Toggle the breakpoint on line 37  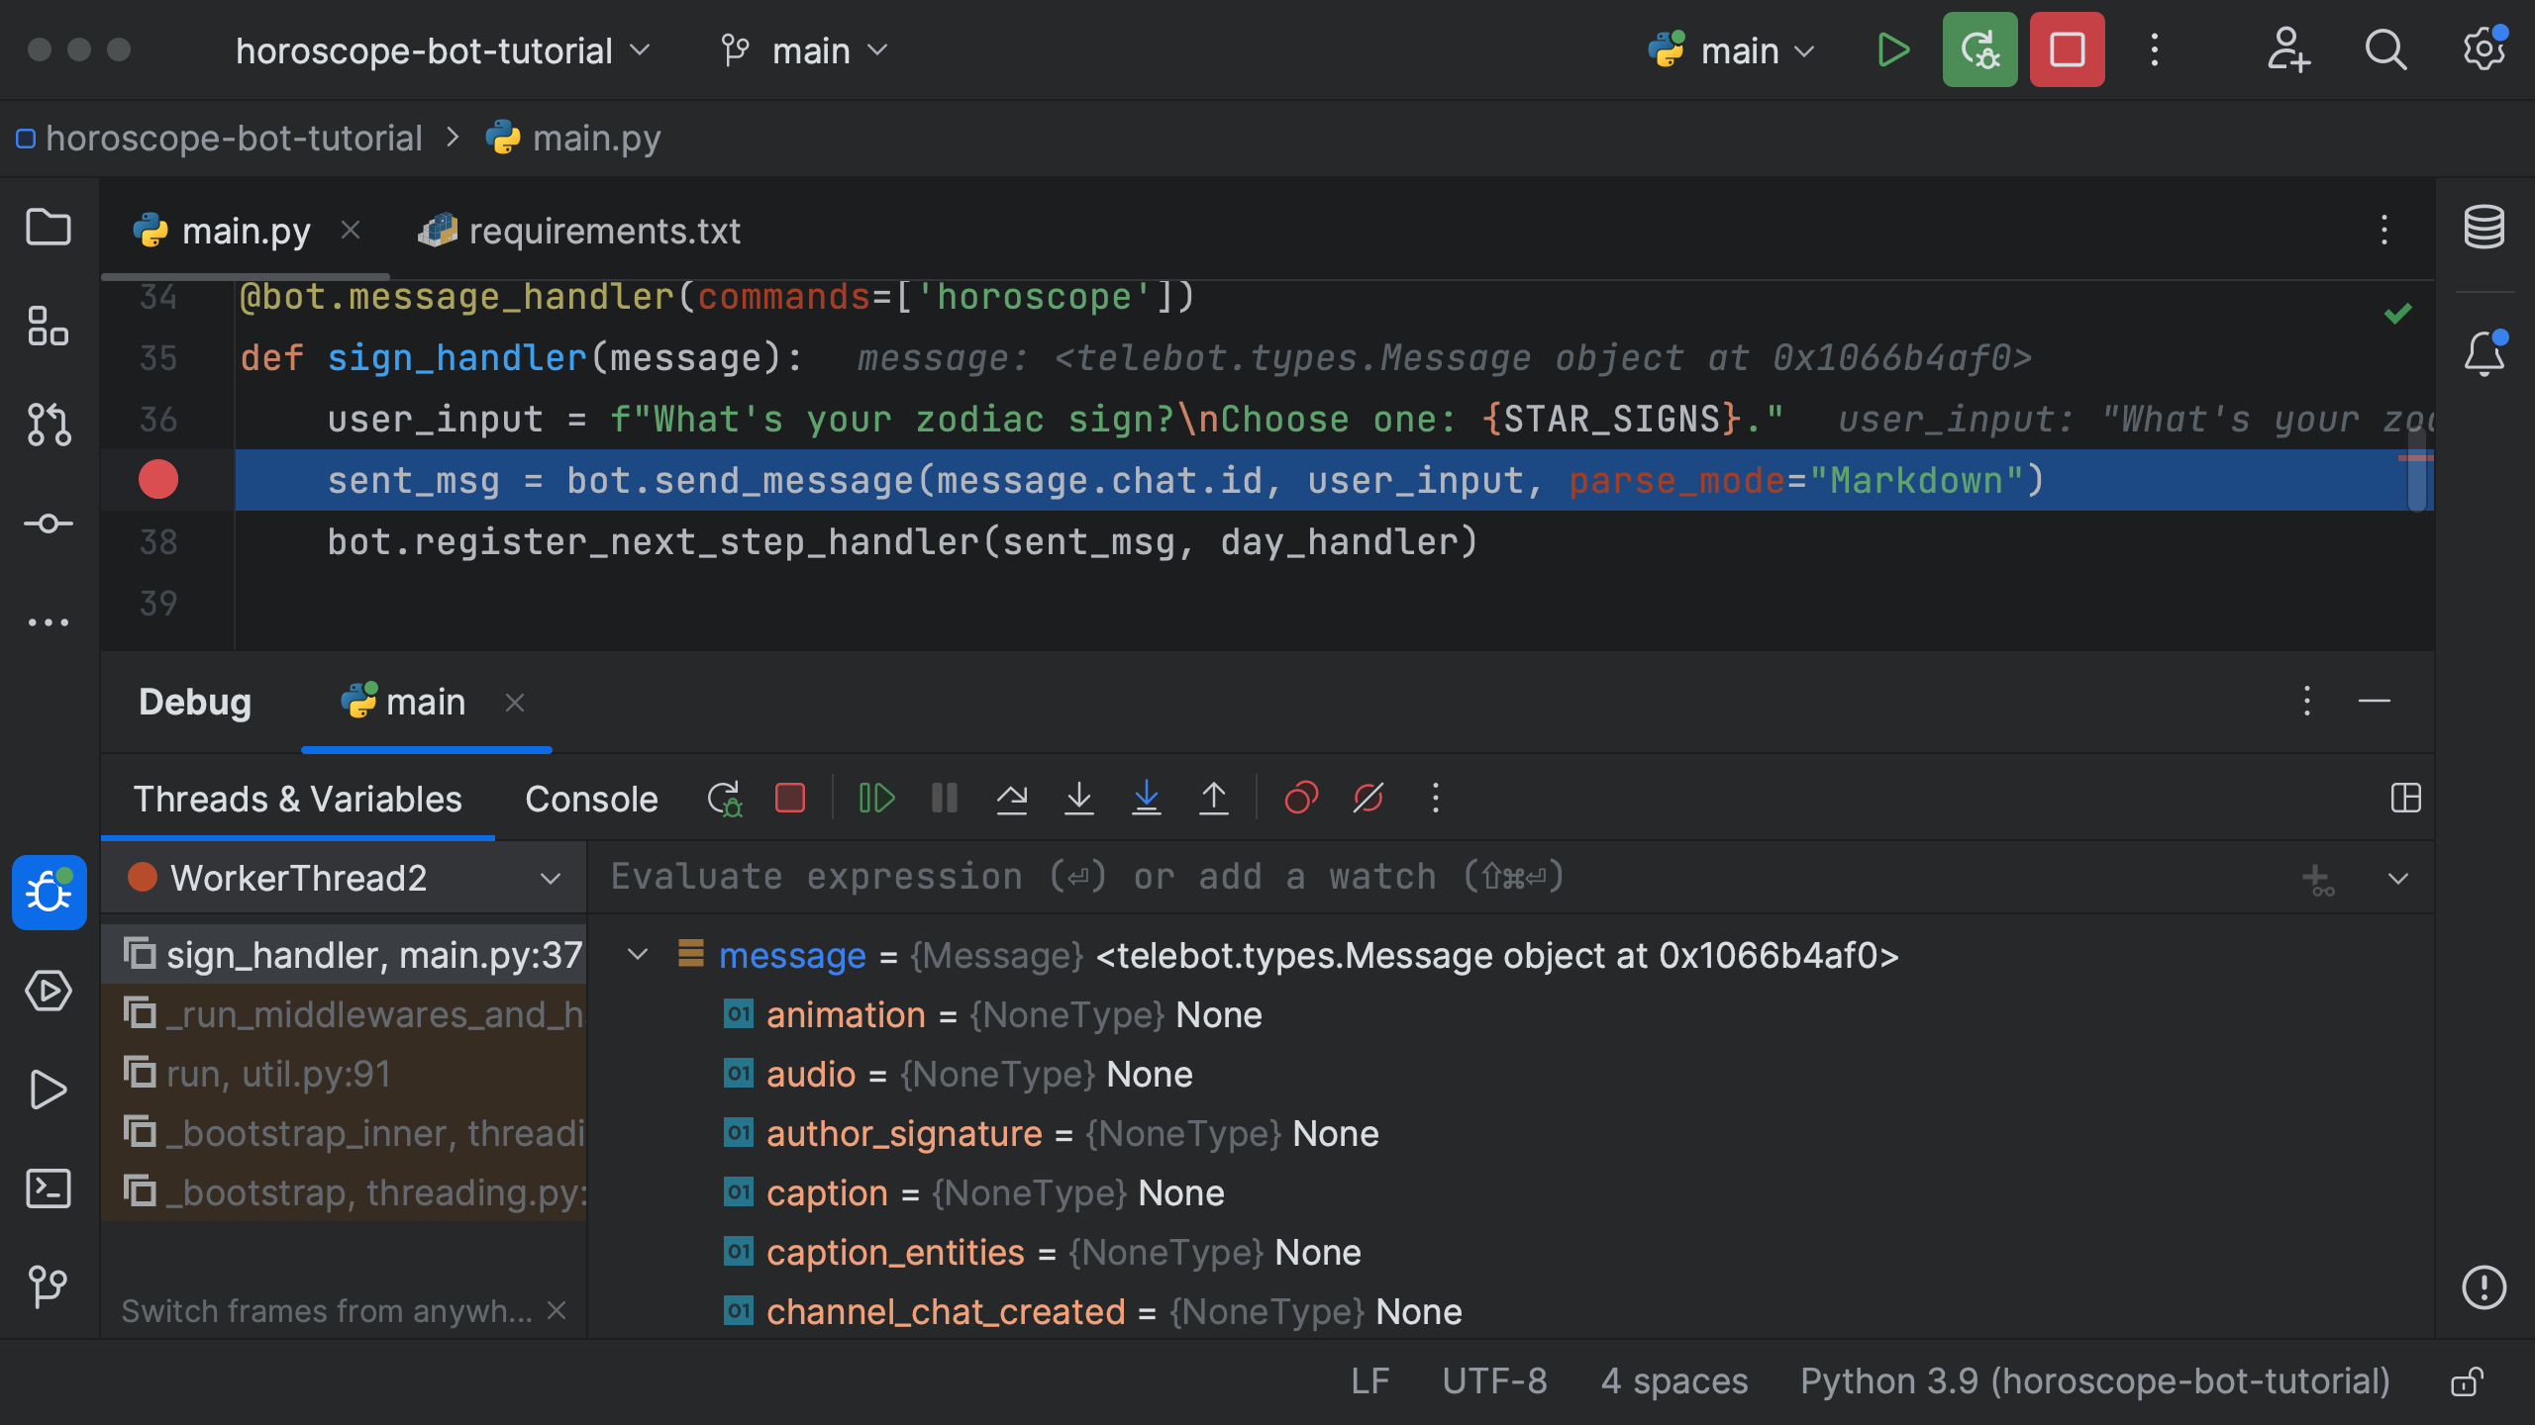point(158,479)
